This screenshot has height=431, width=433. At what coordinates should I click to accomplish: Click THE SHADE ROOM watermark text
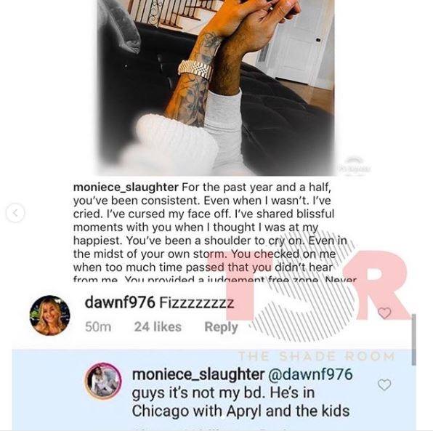tap(317, 356)
